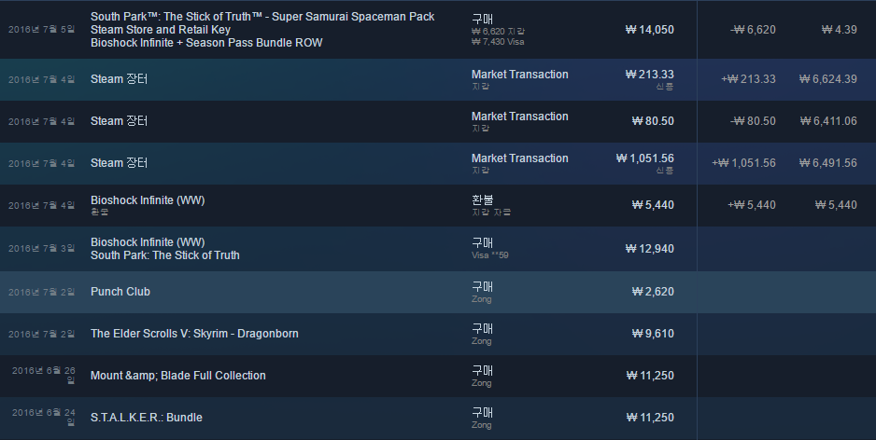Click the +₩5,440 wallet change value
Image resolution: width=876 pixels, height=440 pixels.
752,205
